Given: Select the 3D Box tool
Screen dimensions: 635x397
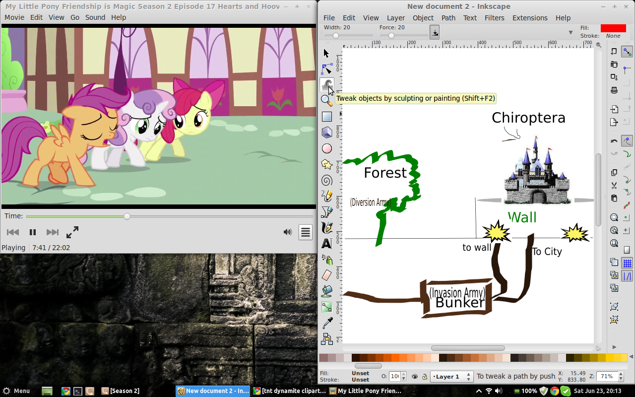Looking at the screenshot, I should [326, 132].
